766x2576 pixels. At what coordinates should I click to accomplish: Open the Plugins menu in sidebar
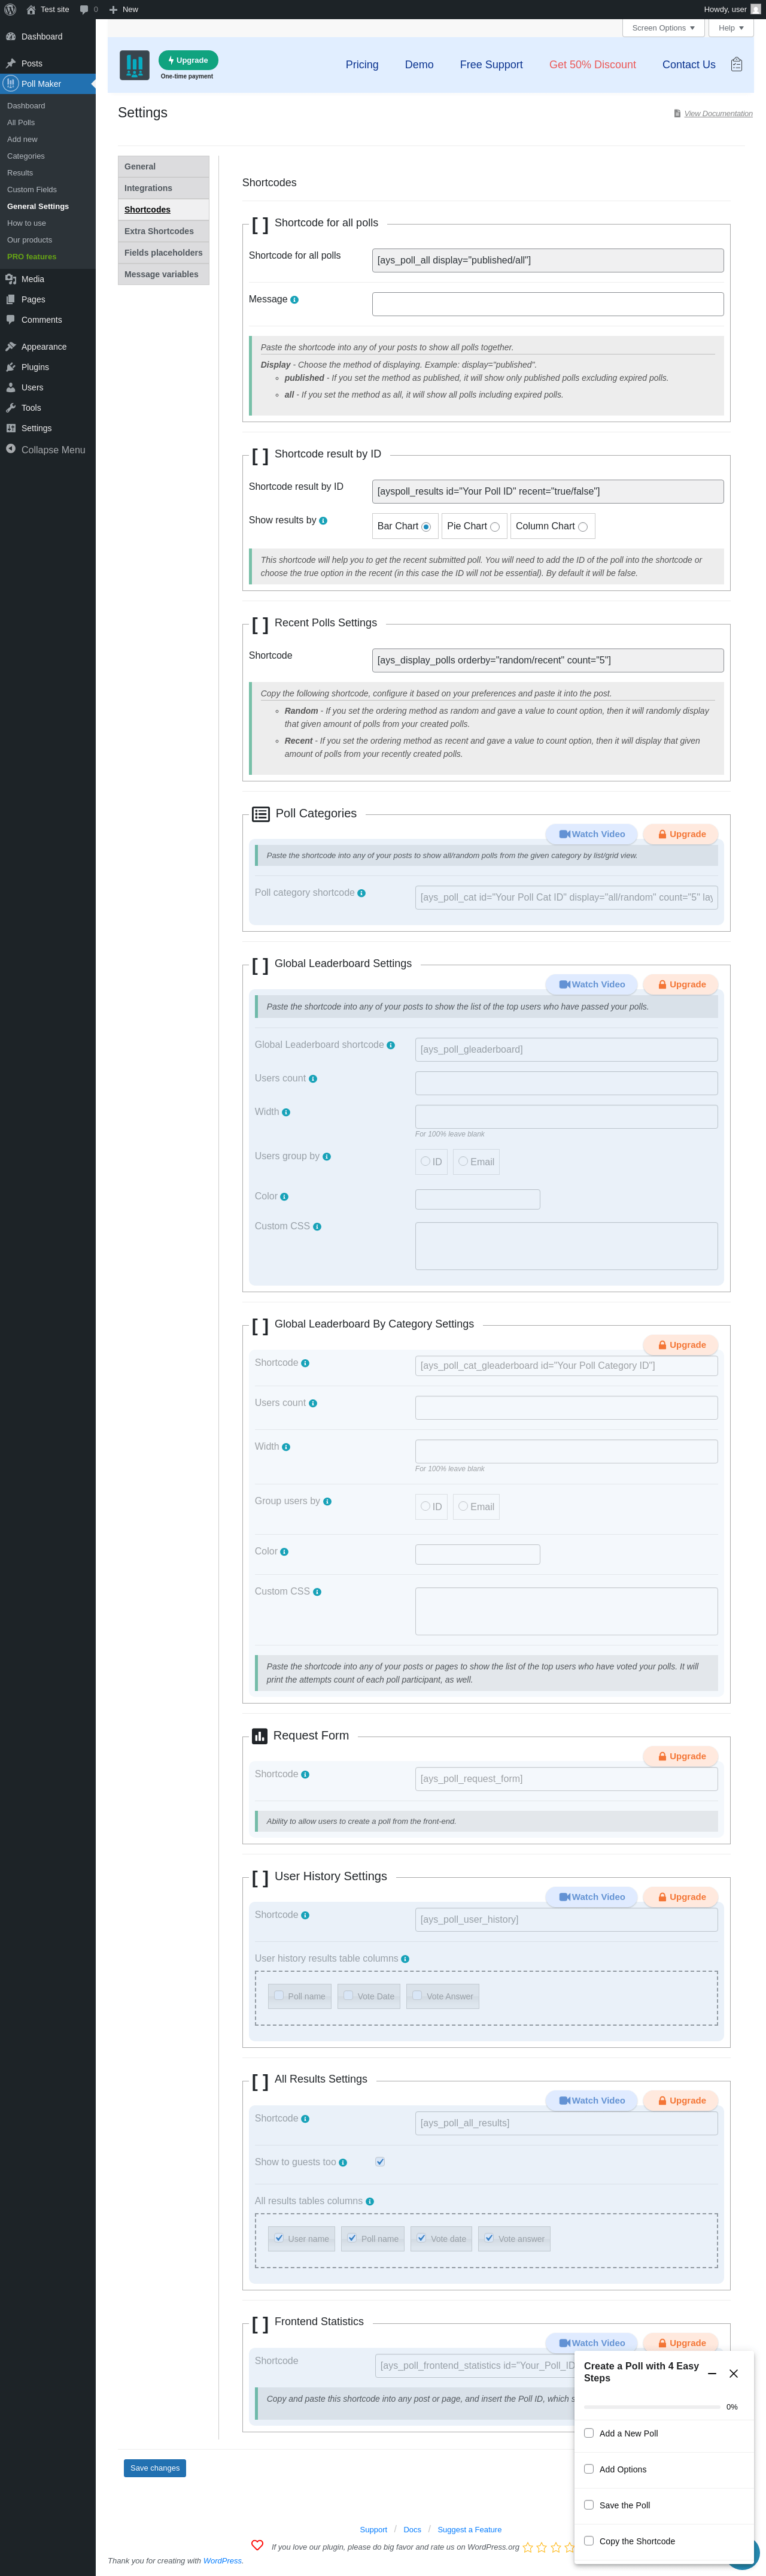(x=35, y=367)
